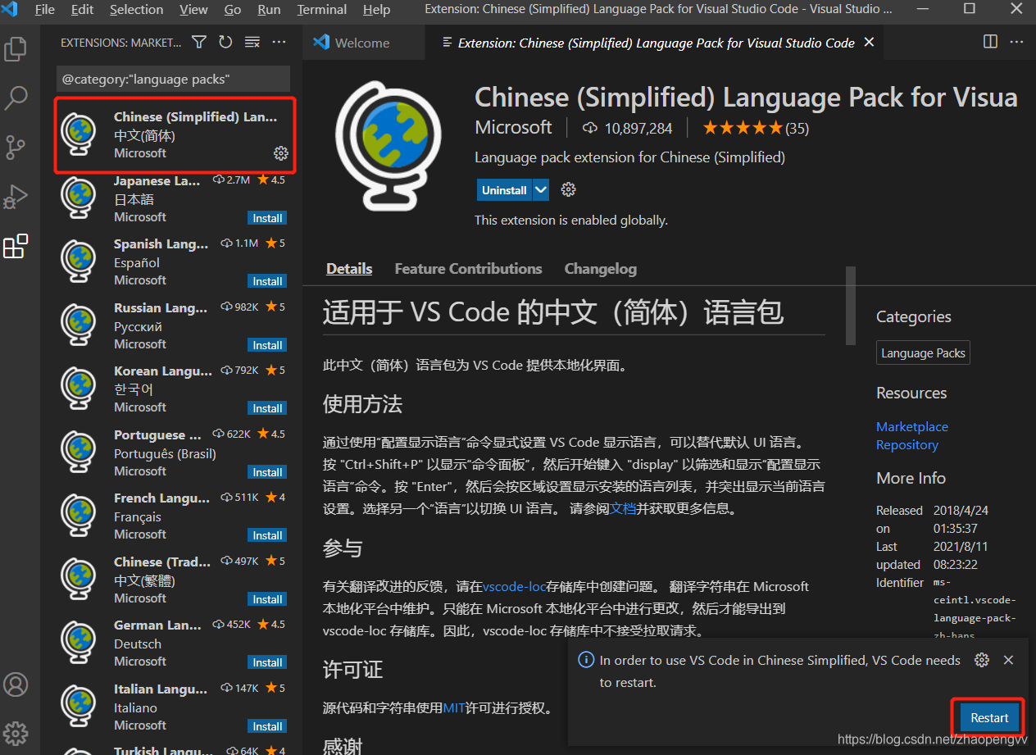Open the Run and Debug view
Viewport: 1036px width, 755px height.
pos(16,197)
